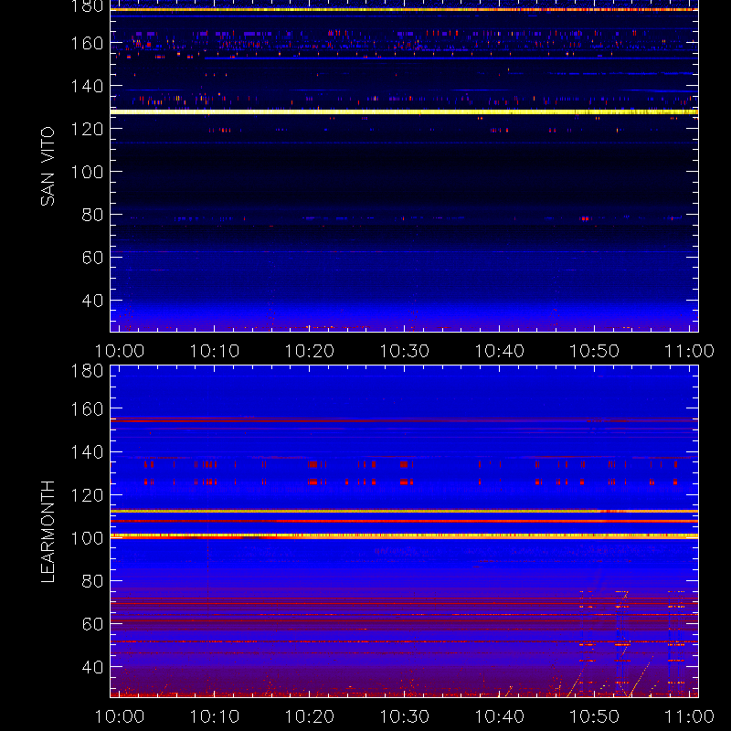
Task: Click 10:40 time label under SAN VITO plot
Action: pos(499,351)
